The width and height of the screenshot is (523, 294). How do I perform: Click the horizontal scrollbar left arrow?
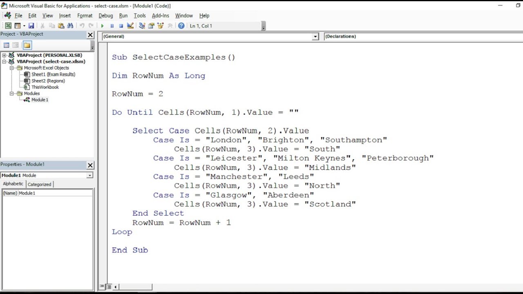pos(116,287)
